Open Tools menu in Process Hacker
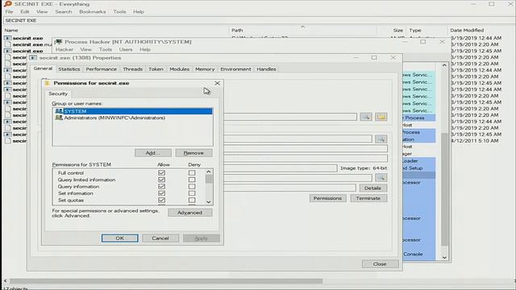This screenshot has width=516, height=290. (106, 49)
